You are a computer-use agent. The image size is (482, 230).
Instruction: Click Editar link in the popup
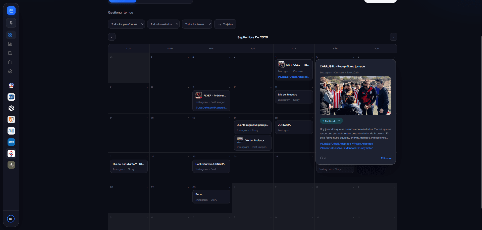click(386, 158)
